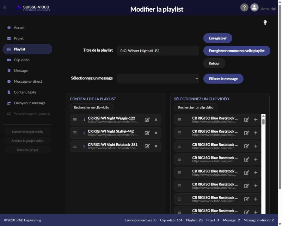Click the demo-rigi username
The image size is (282, 226).
pyautogui.click(x=268, y=8)
